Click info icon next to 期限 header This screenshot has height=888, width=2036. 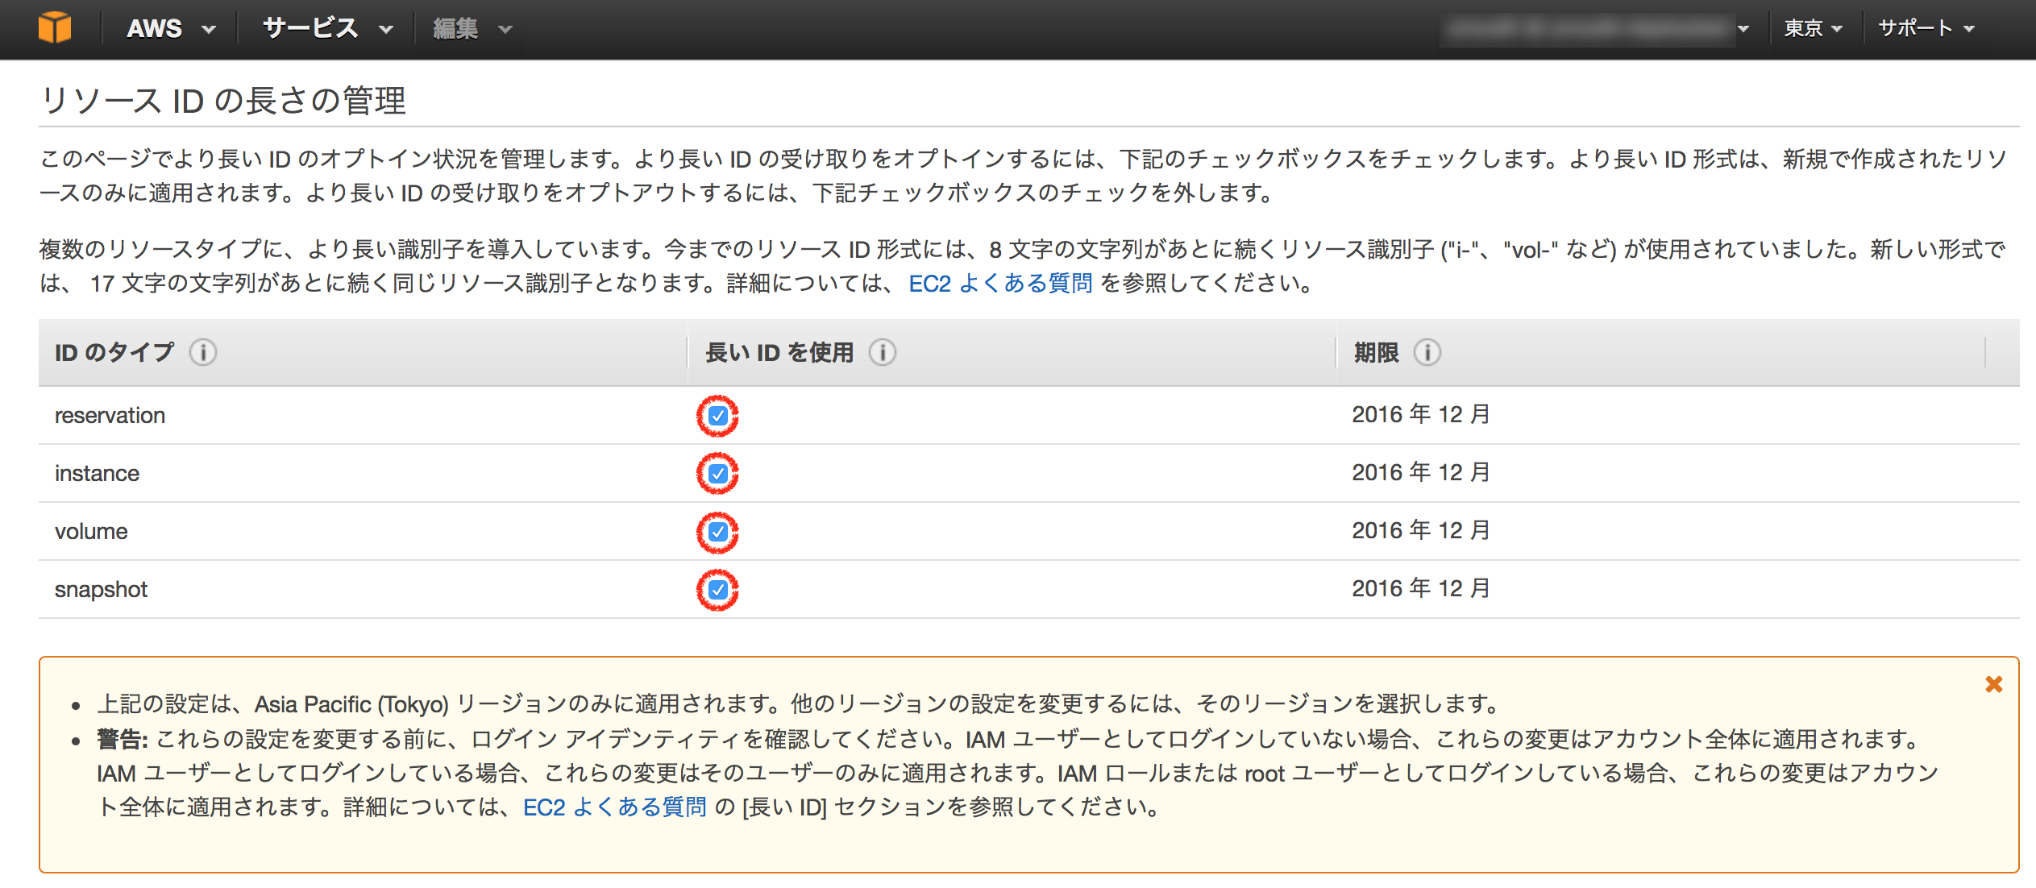coord(1427,353)
